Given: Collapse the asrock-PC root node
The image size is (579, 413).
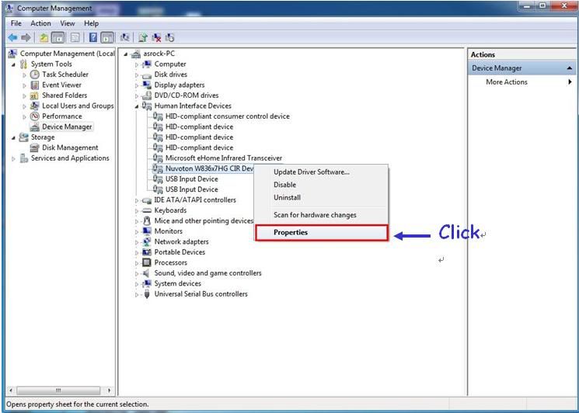Looking at the screenshot, I should [126, 54].
